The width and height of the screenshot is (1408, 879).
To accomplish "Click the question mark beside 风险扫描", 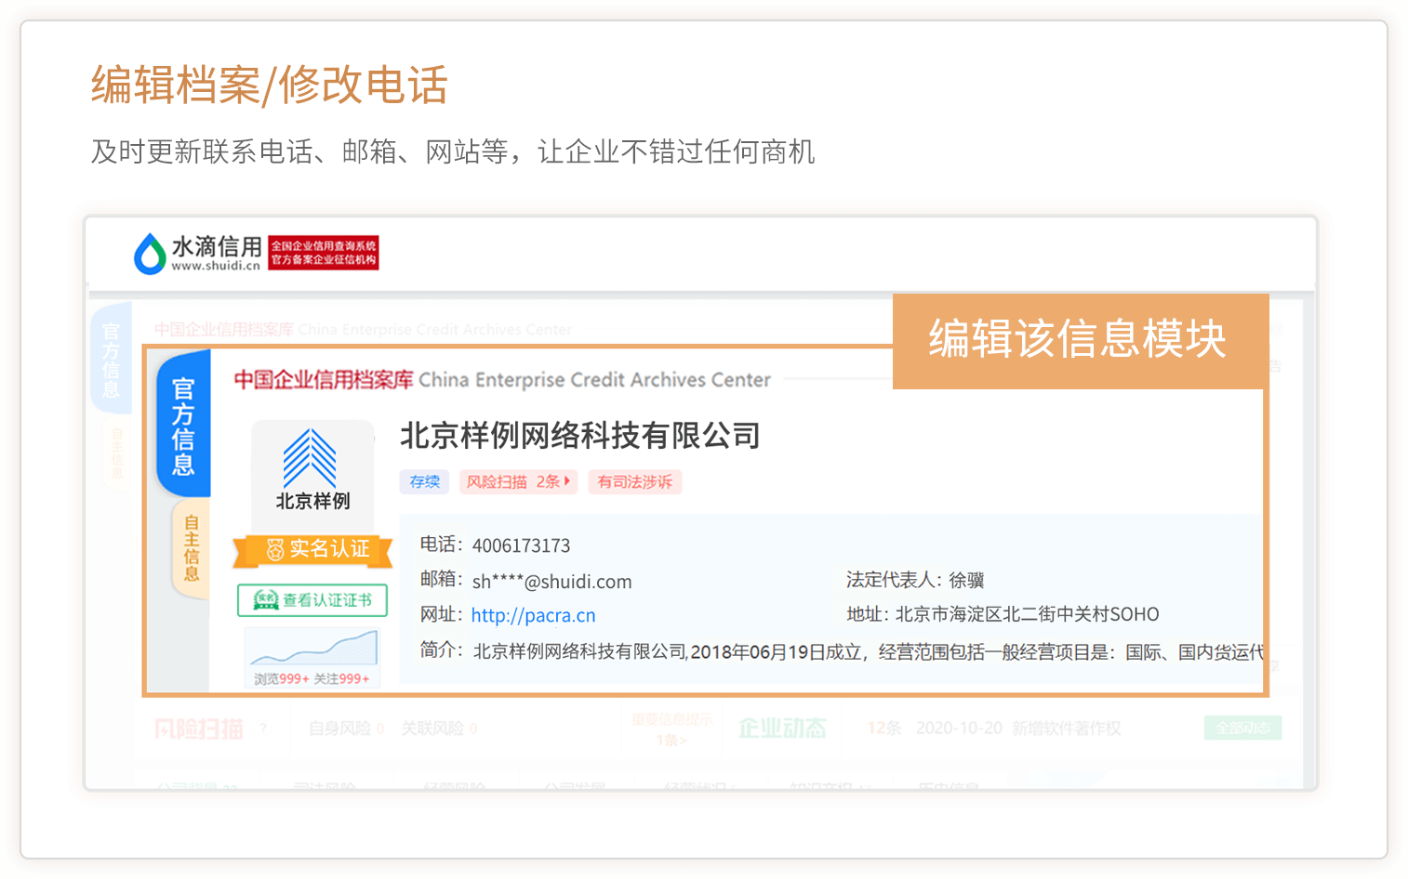I will pos(263,728).
